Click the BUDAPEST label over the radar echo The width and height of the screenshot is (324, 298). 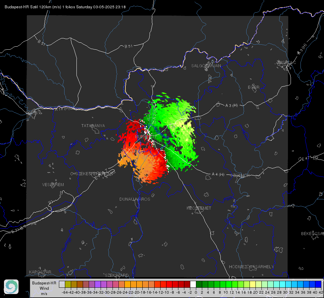[x=145, y=137]
